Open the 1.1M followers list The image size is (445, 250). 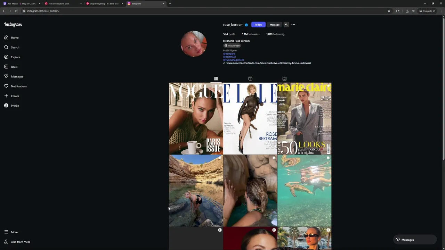(x=251, y=34)
